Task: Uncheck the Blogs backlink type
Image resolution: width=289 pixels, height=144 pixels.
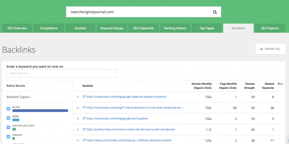Action: click(8, 109)
